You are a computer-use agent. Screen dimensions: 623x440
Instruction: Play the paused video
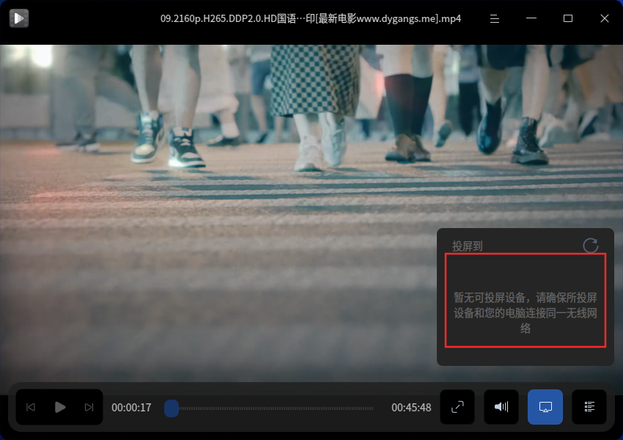click(x=60, y=407)
